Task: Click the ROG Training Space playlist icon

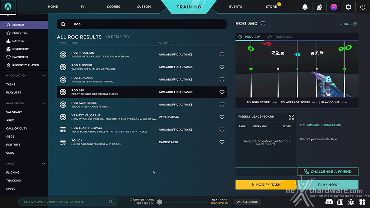Action: (63, 130)
